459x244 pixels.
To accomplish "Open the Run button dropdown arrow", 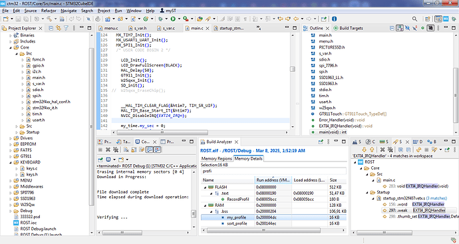I will point(179,19).
